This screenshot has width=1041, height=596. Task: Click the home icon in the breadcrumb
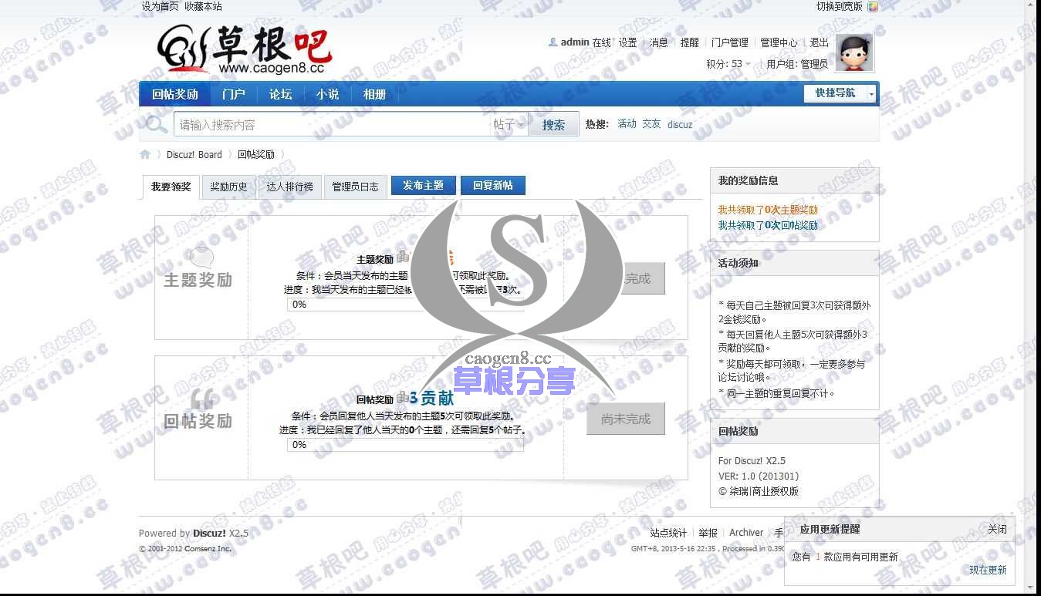[145, 154]
